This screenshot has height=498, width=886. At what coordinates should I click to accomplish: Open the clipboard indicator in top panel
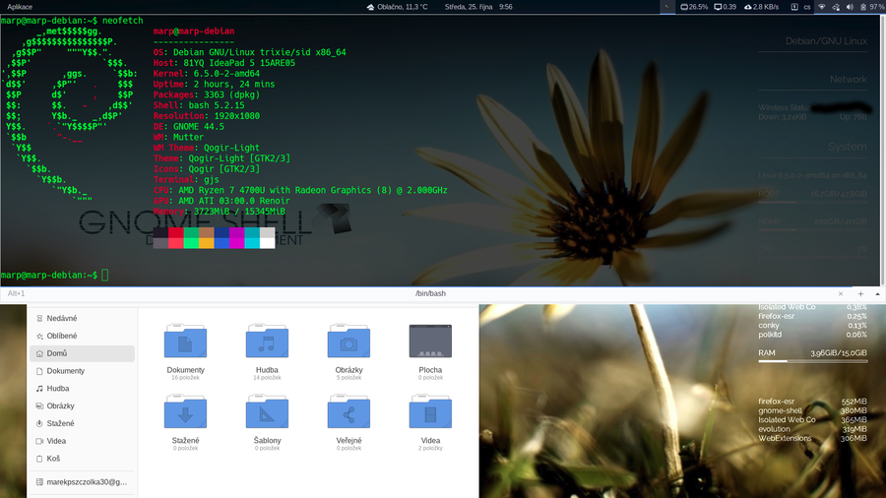click(x=794, y=7)
